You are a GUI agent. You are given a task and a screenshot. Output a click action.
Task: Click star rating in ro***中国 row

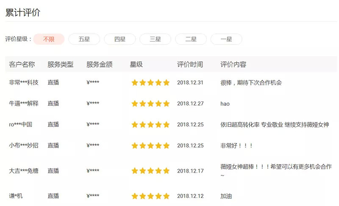[150, 124]
